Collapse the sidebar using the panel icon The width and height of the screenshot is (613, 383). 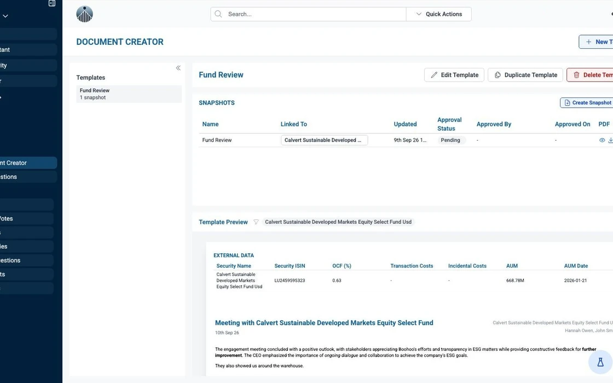pos(51,3)
